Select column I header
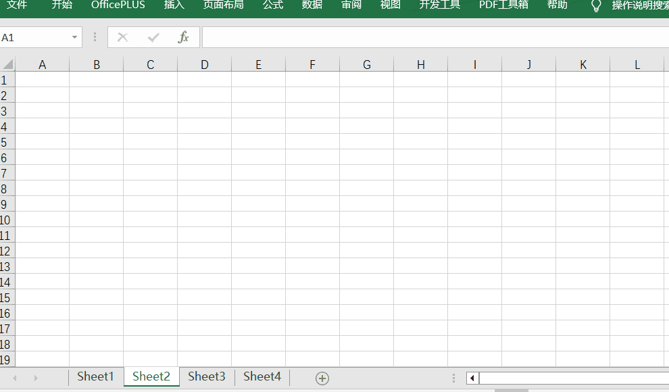The height and width of the screenshot is (392, 669). click(475, 64)
